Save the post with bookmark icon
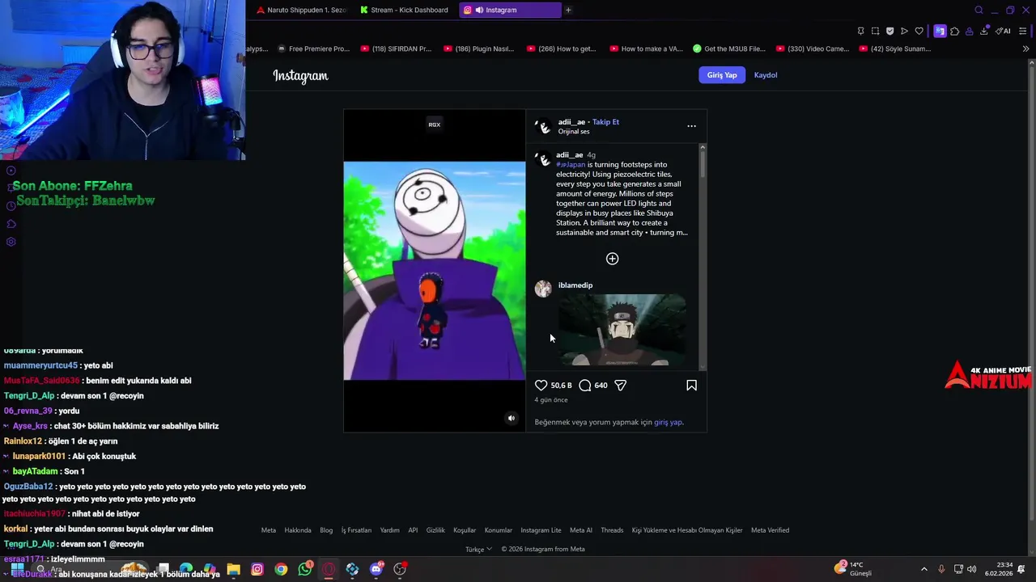The width and height of the screenshot is (1036, 582). pyautogui.click(x=691, y=386)
